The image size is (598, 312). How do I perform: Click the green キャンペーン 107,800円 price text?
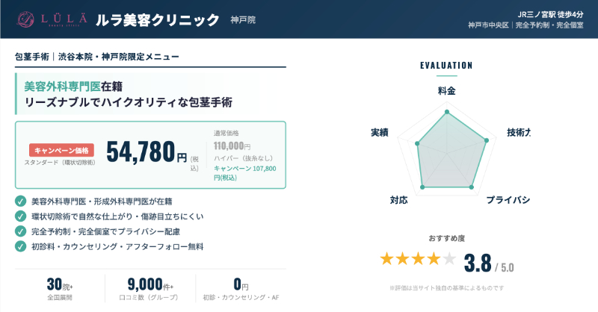(244, 173)
